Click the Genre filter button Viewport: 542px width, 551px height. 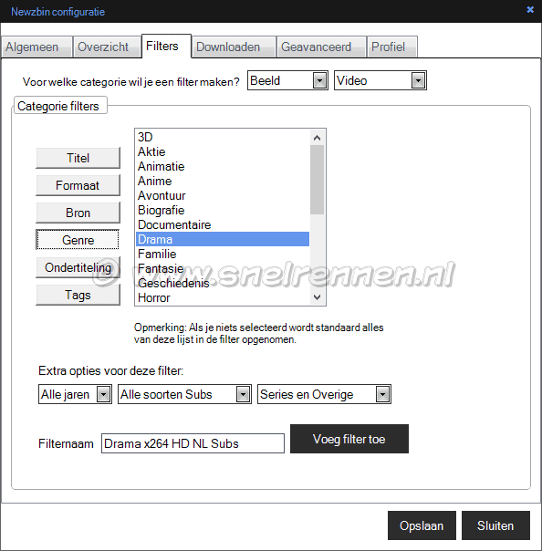pos(78,240)
